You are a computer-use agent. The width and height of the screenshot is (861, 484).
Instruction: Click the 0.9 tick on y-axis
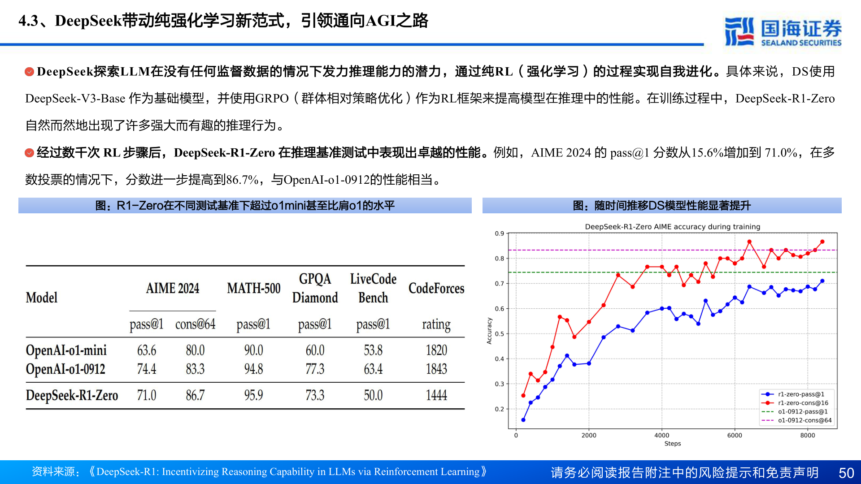coord(499,233)
